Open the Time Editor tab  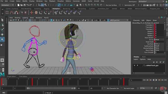(23, 76)
